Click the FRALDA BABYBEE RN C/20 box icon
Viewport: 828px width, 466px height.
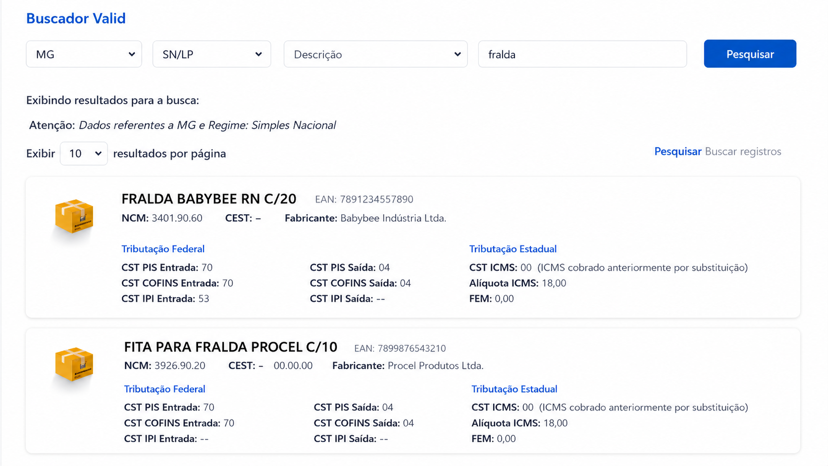point(74,216)
